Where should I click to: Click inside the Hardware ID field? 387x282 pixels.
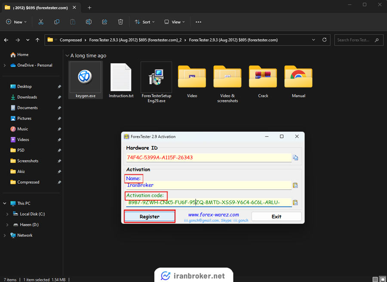(x=209, y=158)
